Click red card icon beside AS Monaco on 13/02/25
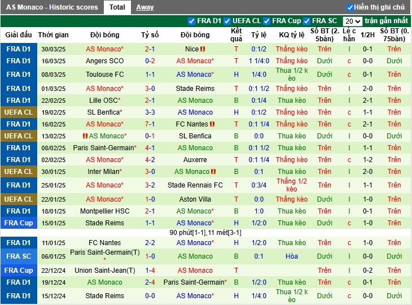412x305 pixels. [x=85, y=136]
